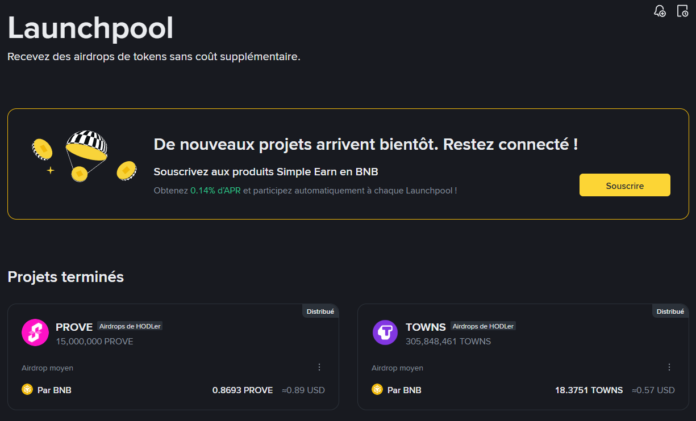This screenshot has height=421, width=696.
Task: Click Par BNB label in TOWNS card
Action: point(405,390)
